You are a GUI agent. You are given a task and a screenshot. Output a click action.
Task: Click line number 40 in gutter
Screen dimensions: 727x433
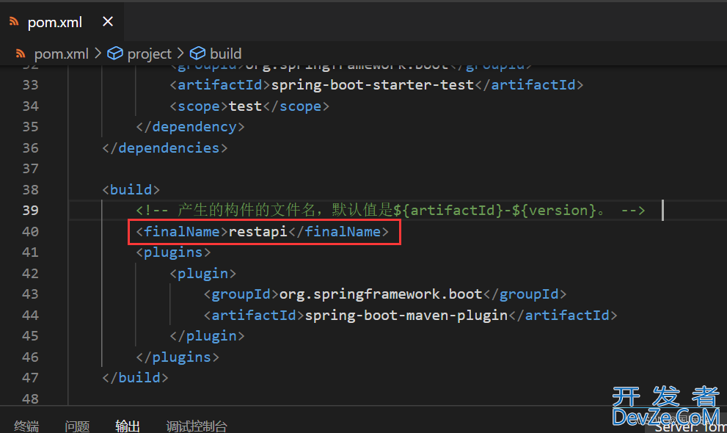pyautogui.click(x=31, y=232)
